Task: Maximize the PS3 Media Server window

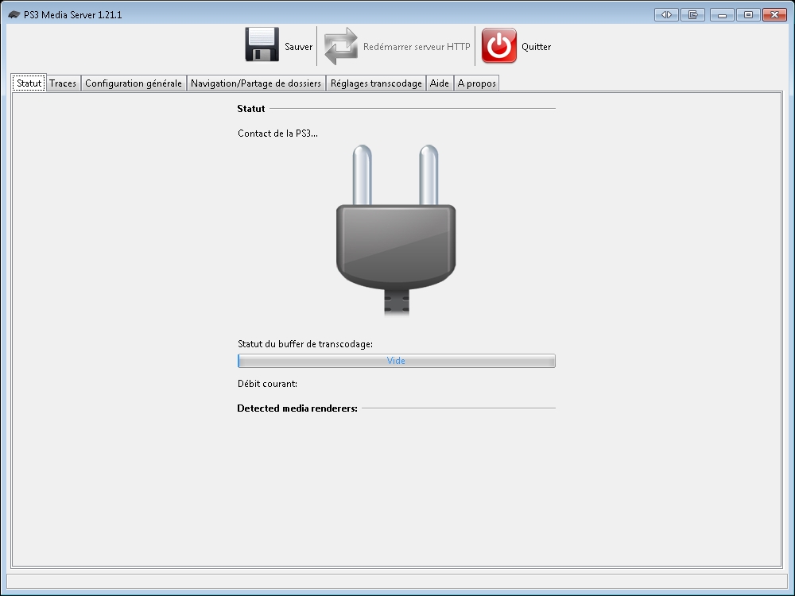Action: click(748, 14)
